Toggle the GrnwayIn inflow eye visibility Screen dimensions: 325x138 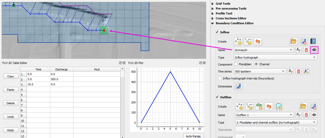point(314,50)
